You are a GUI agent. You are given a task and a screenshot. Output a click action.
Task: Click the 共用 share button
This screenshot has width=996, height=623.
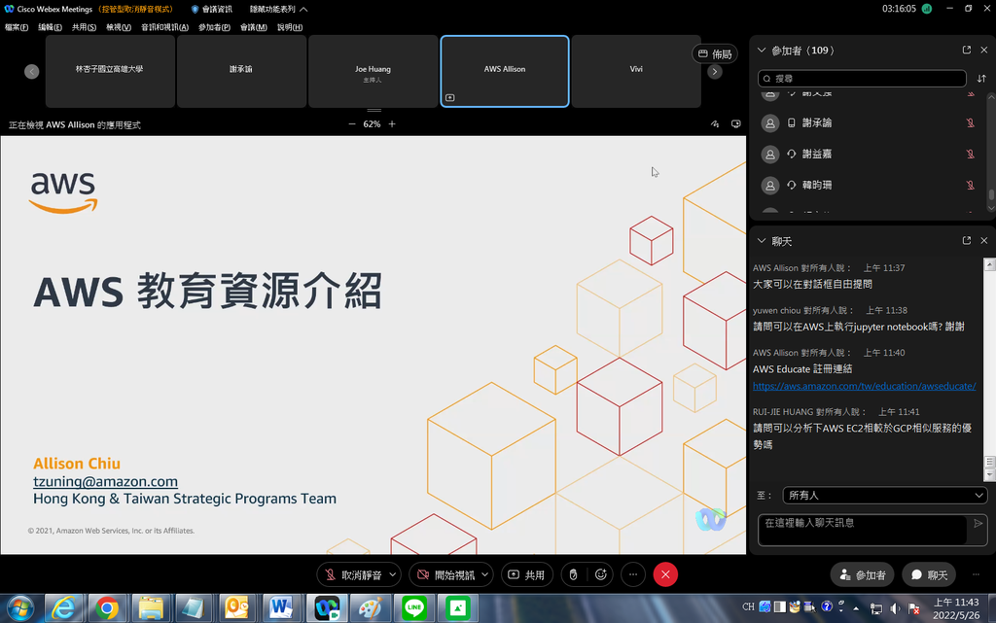pyautogui.click(x=526, y=574)
